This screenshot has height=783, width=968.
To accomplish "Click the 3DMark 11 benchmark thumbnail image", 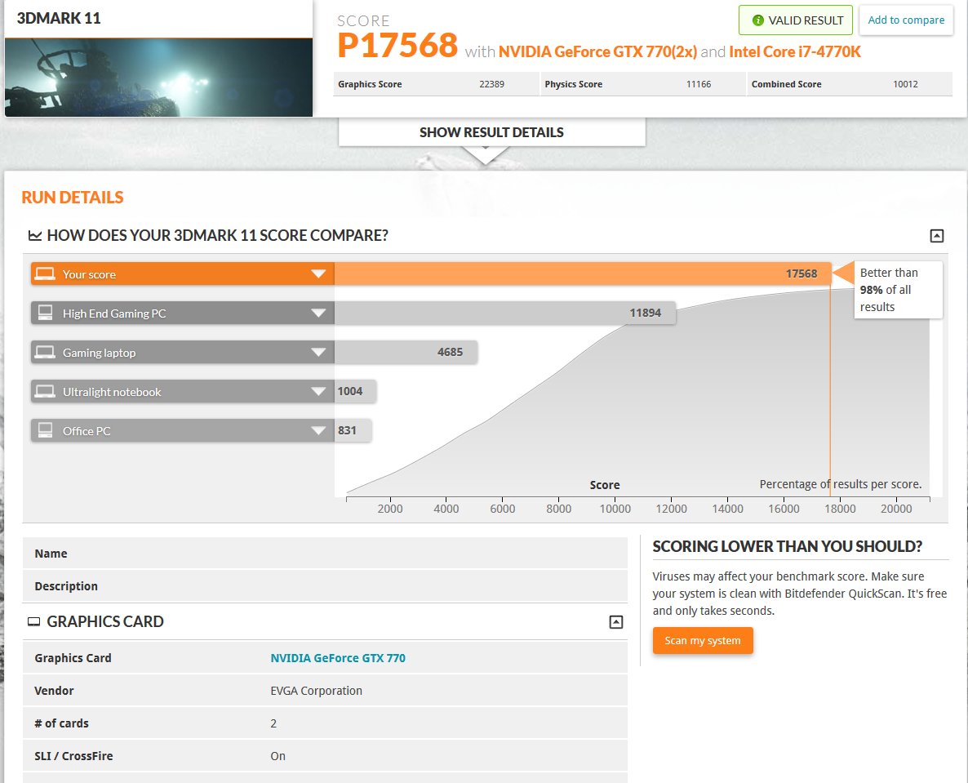I will [158, 78].
